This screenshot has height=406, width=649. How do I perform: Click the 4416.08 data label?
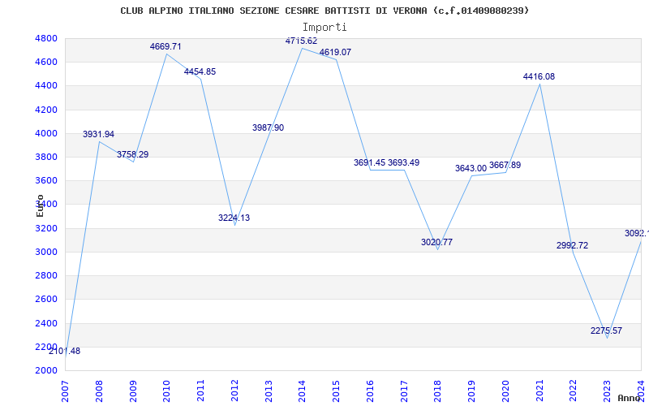[539, 76]
